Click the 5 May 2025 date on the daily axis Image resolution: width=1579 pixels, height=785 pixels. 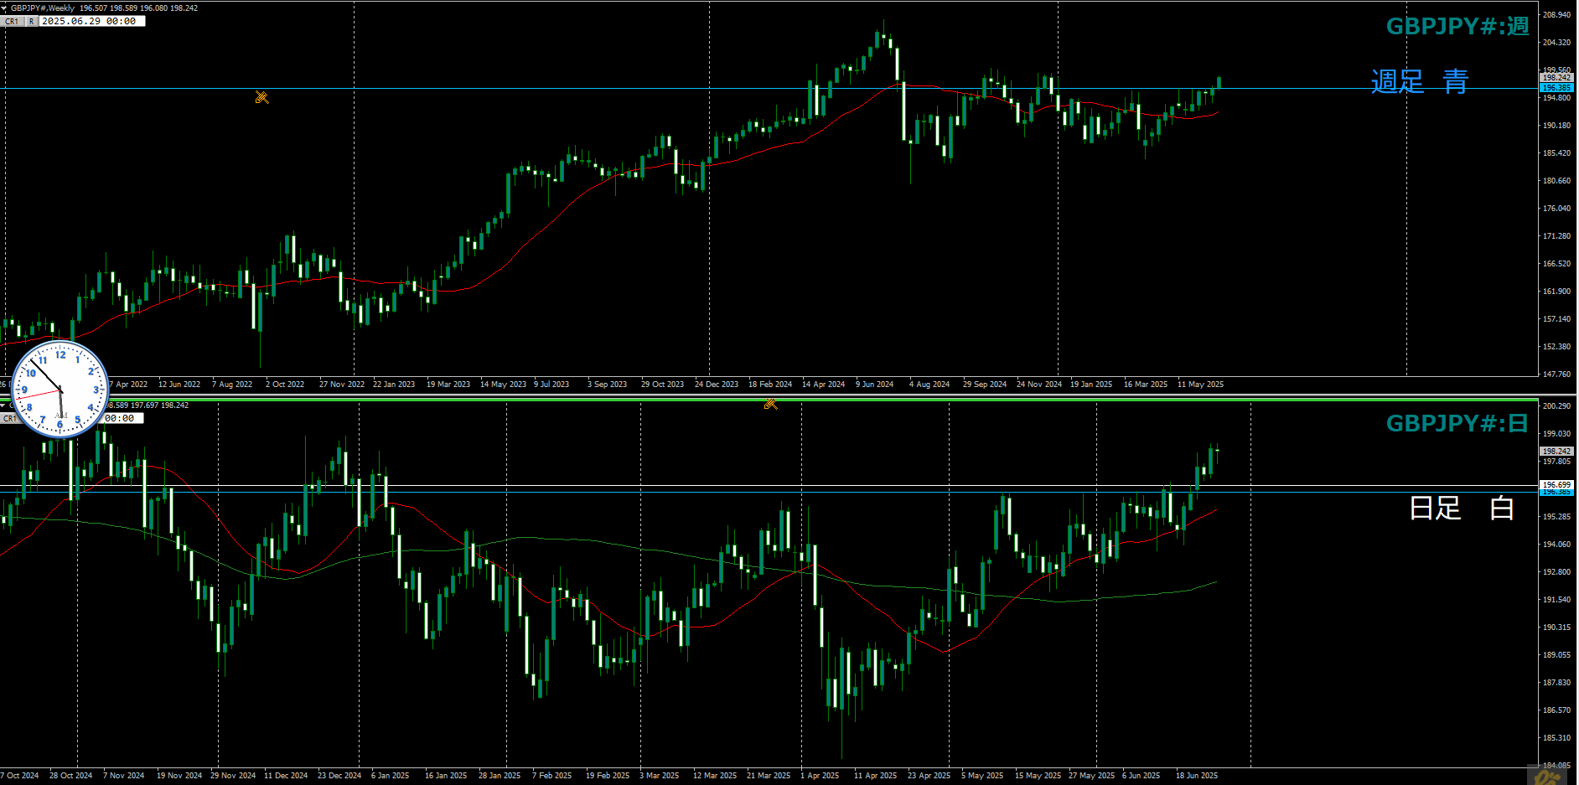(982, 776)
